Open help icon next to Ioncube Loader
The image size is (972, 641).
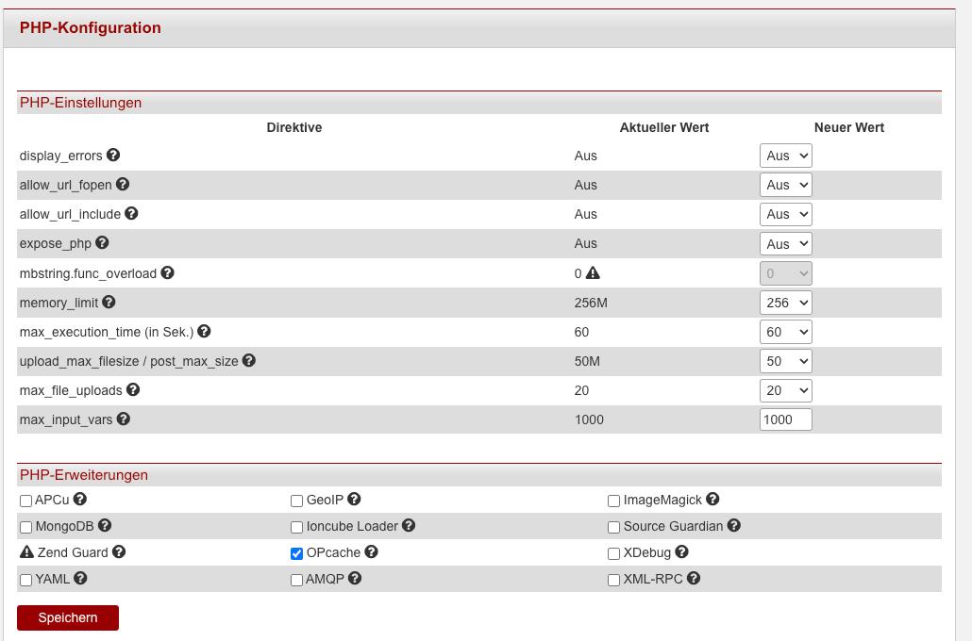click(409, 525)
